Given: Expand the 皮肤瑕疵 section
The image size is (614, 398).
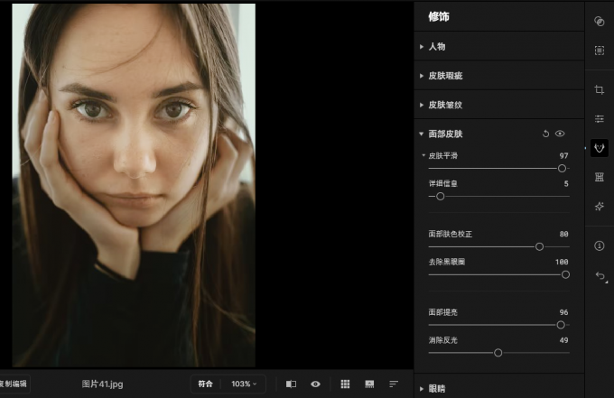Looking at the screenshot, I should pos(444,76).
